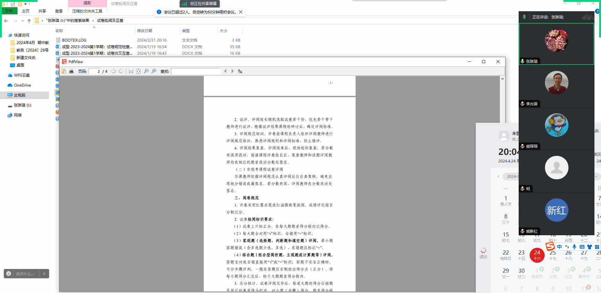Click the print icon in PdfView toolbar
The height and width of the screenshot is (293, 601).
71,71
